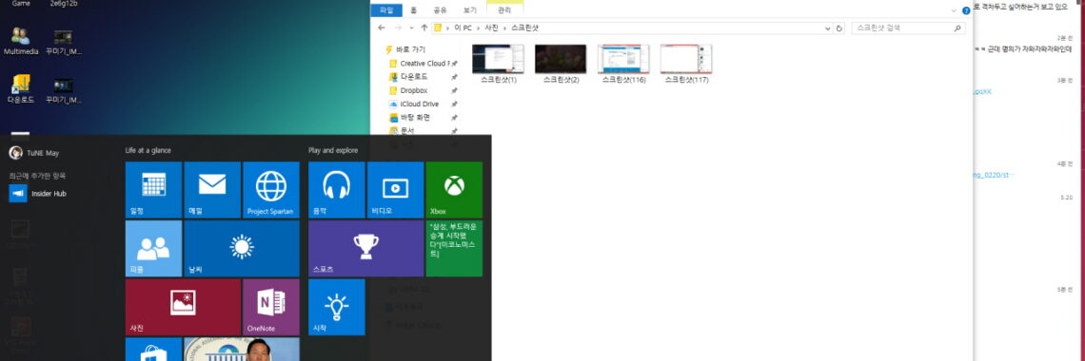Go forward in File Explorer
The image size is (1085, 361).
[398, 28]
